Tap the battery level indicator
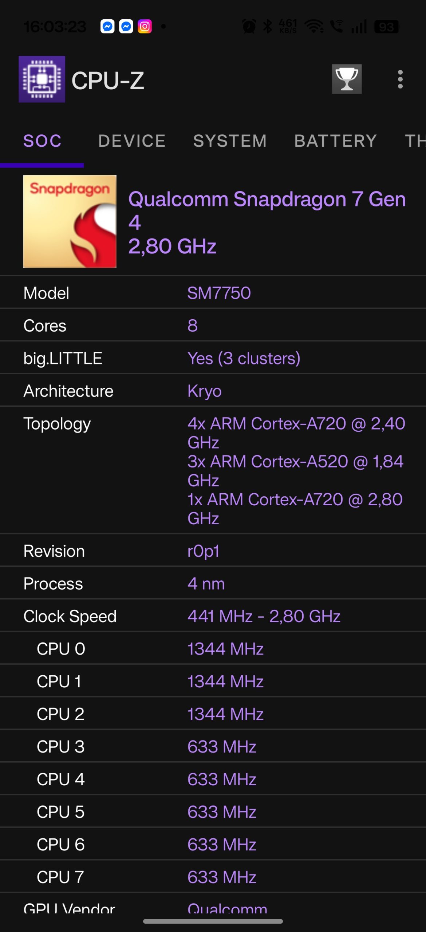 387,27
